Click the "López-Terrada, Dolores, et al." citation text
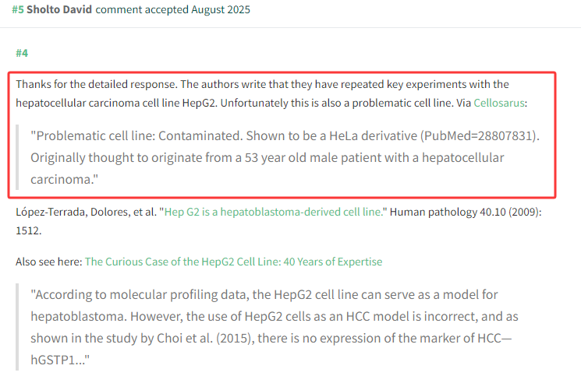 tap(84, 212)
